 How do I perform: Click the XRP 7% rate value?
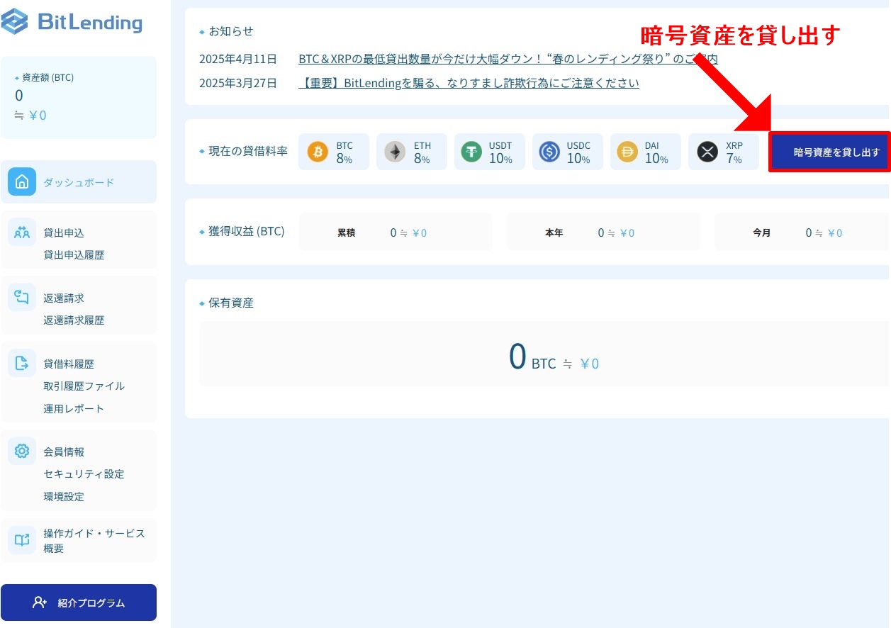click(734, 159)
